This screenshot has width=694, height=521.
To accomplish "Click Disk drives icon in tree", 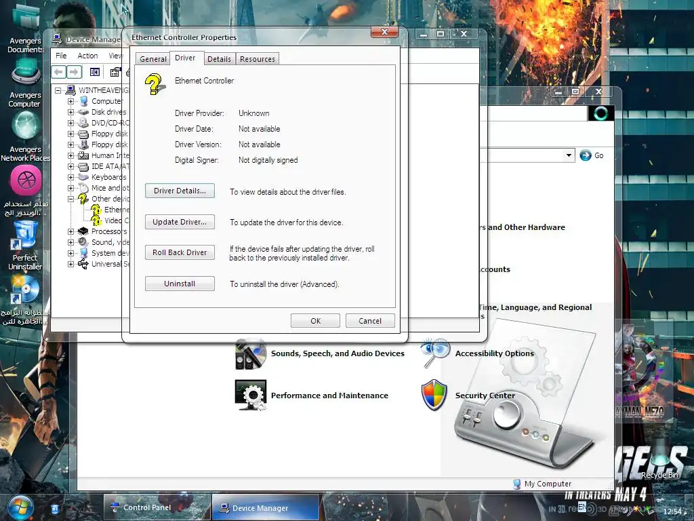I will coord(83,112).
